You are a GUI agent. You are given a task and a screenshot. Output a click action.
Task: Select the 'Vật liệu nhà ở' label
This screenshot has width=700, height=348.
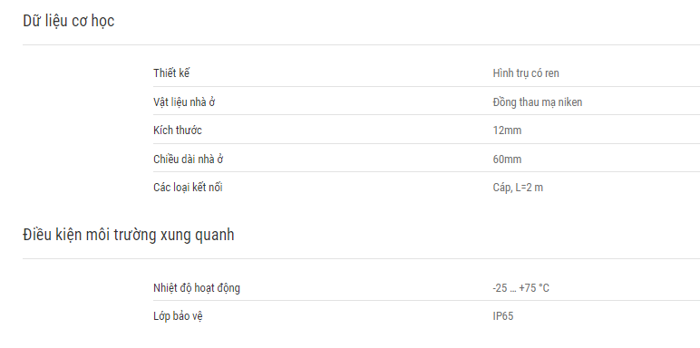[x=185, y=102]
